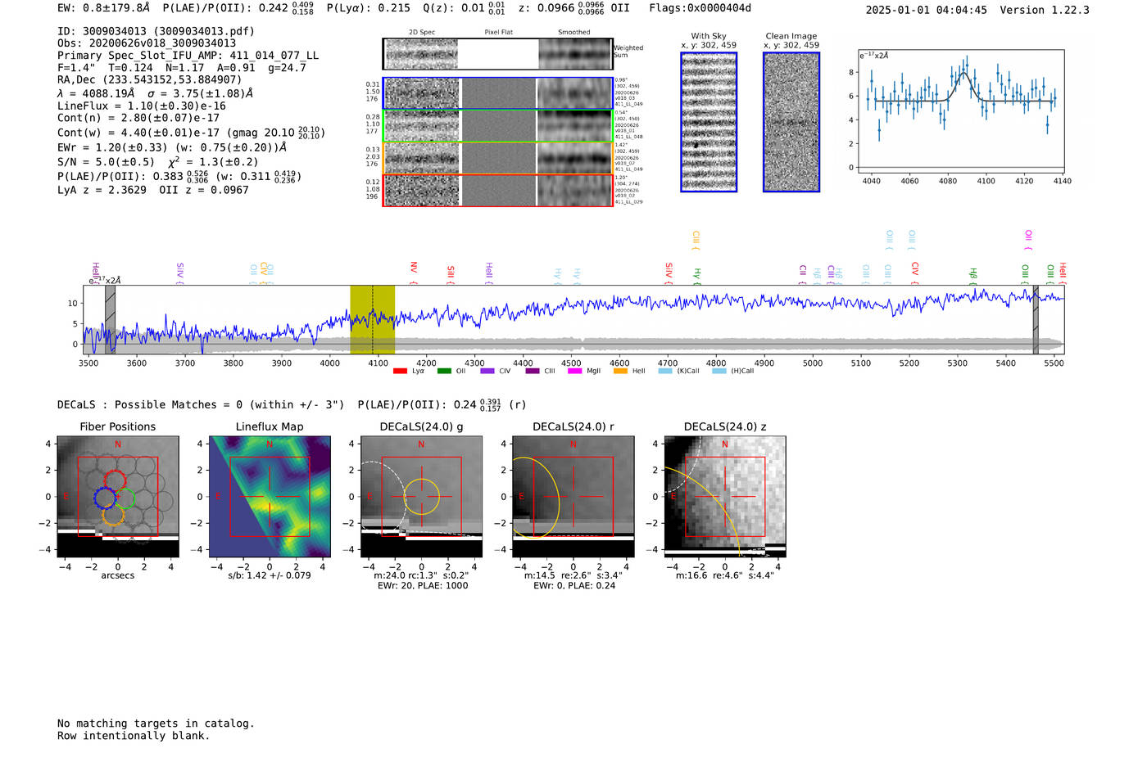Click the red Lyα legend swatch
1147x780 pixels.
[400, 371]
